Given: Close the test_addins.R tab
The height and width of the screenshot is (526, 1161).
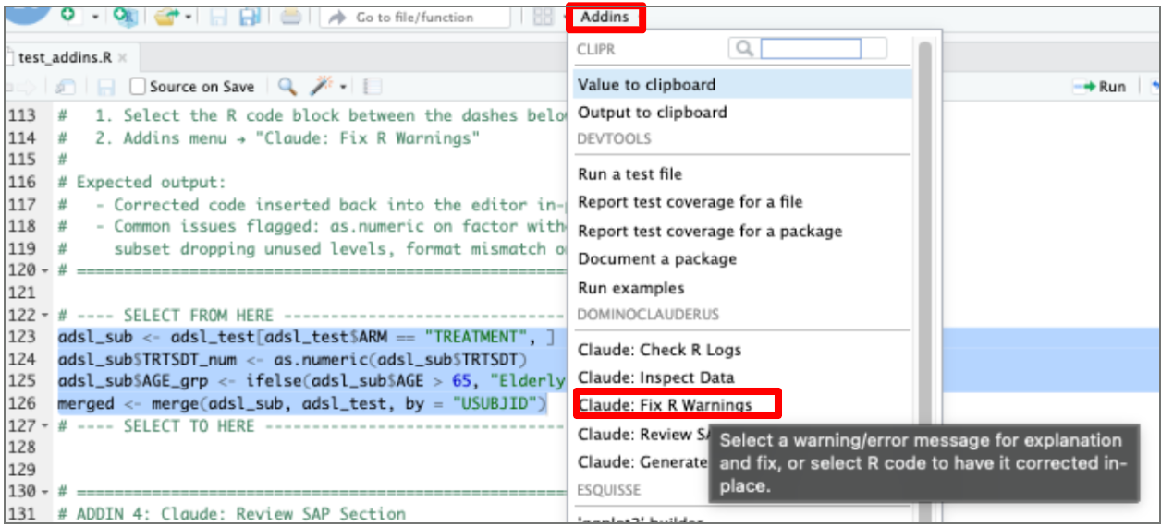Looking at the screenshot, I should (123, 57).
